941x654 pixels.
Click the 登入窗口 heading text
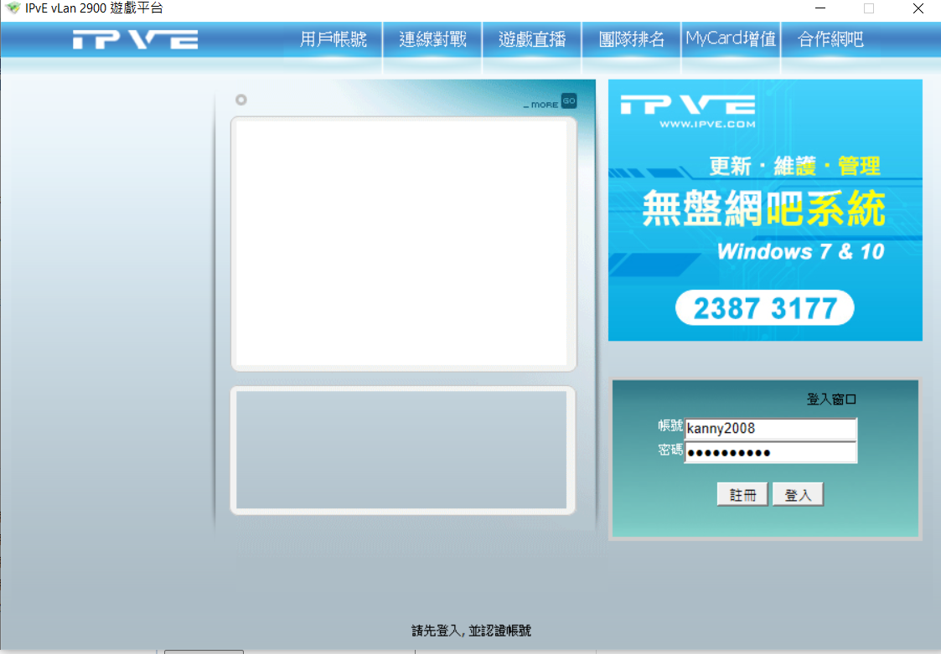(x=831, y=399)
